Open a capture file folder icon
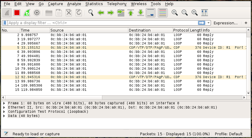Image resolution: width=252 pixels, height=138 pixels. click(x=49, y=13)
